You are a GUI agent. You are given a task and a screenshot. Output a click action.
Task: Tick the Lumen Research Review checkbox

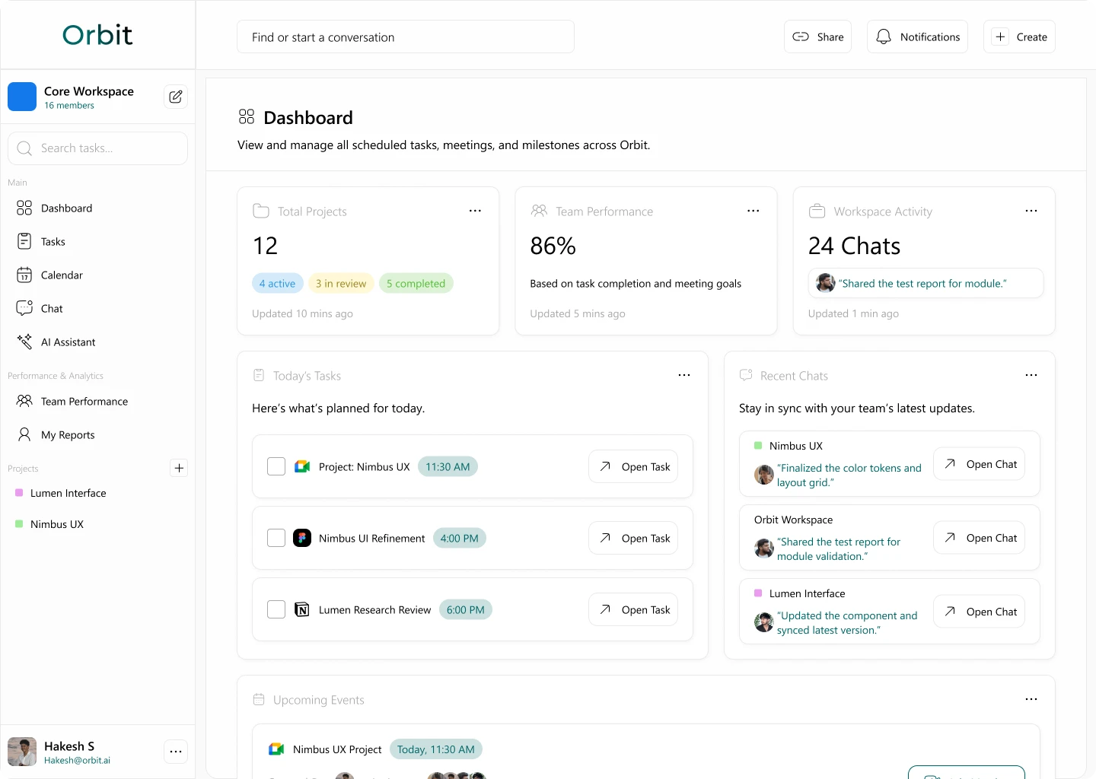[x=276, y=609]
